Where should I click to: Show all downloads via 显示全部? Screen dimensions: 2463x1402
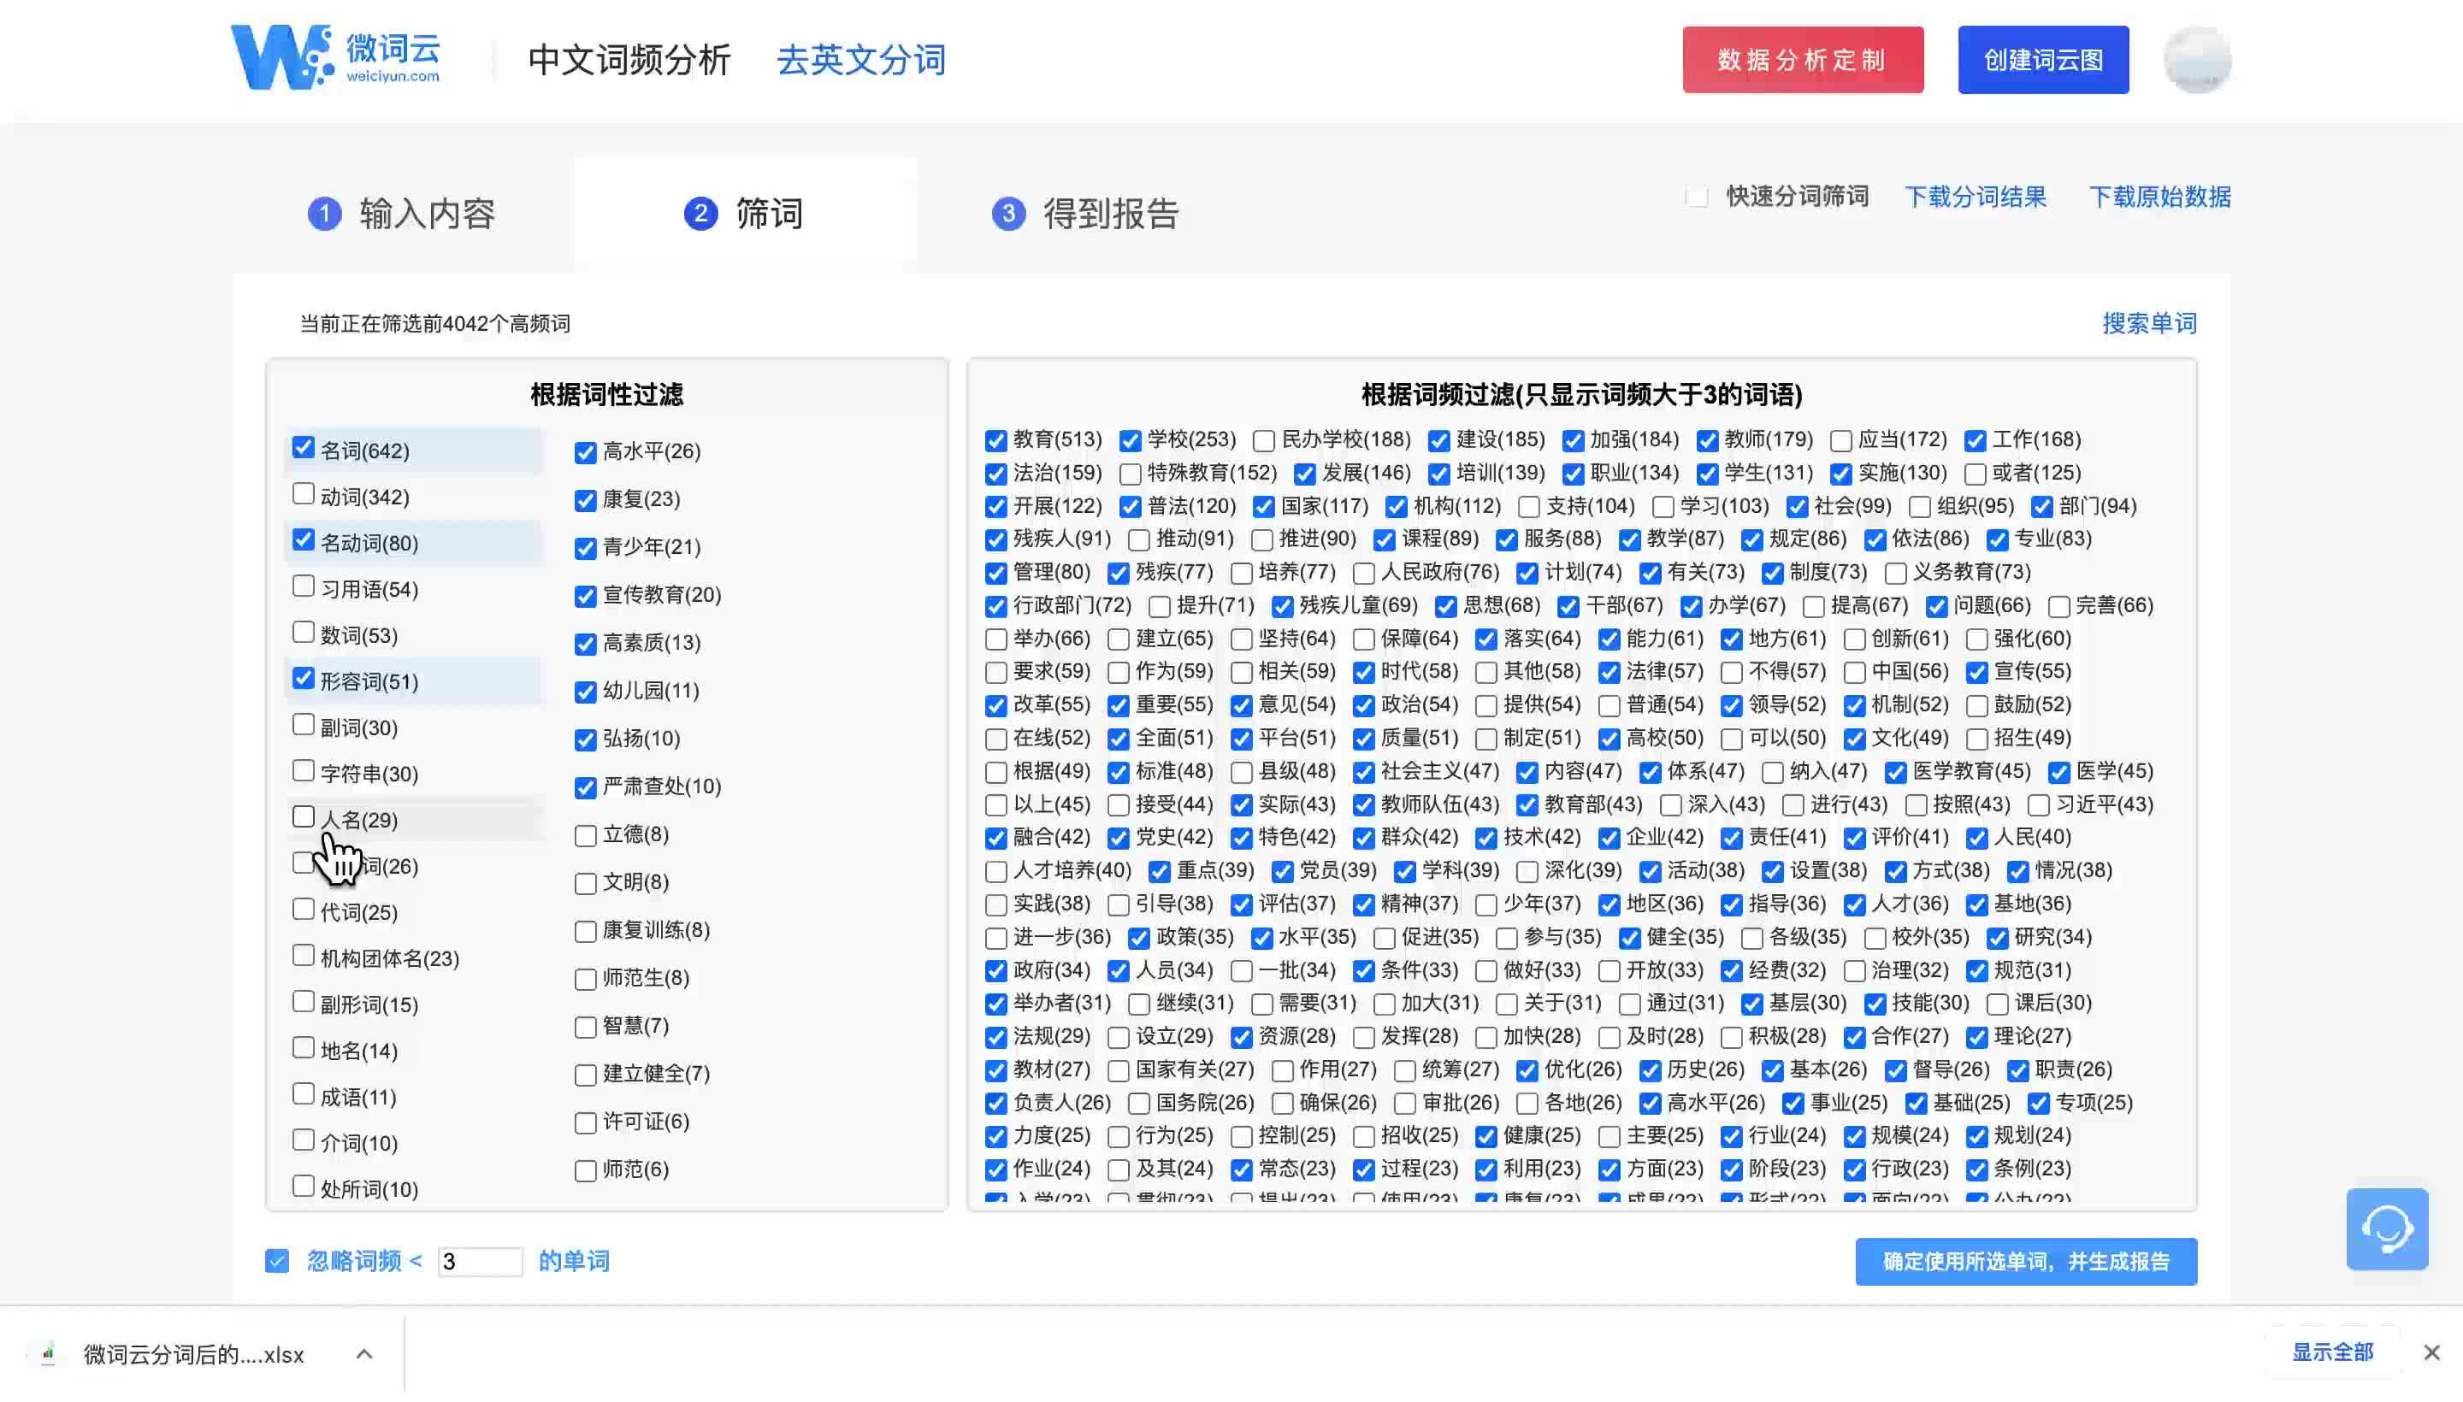point(2332,1352)
